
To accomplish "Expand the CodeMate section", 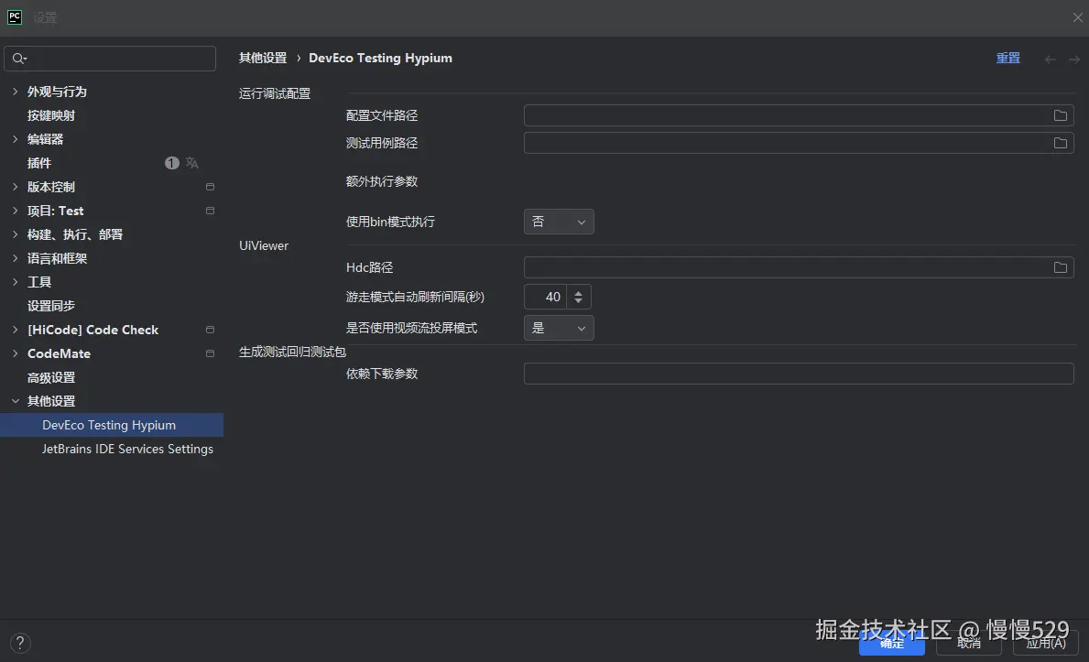I will [x=16, y=353].
